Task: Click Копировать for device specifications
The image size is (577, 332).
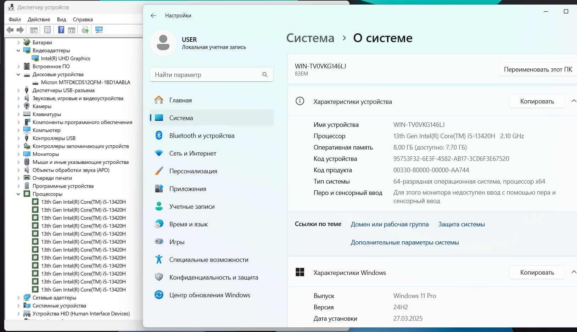Action: click(x=537, y=101)
